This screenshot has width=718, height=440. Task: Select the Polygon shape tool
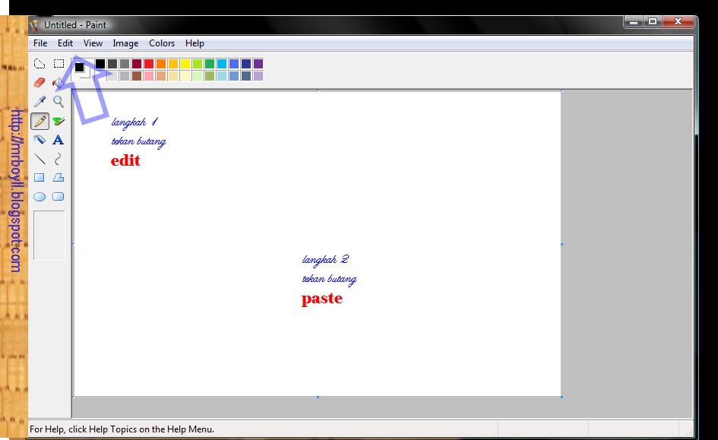59,178
